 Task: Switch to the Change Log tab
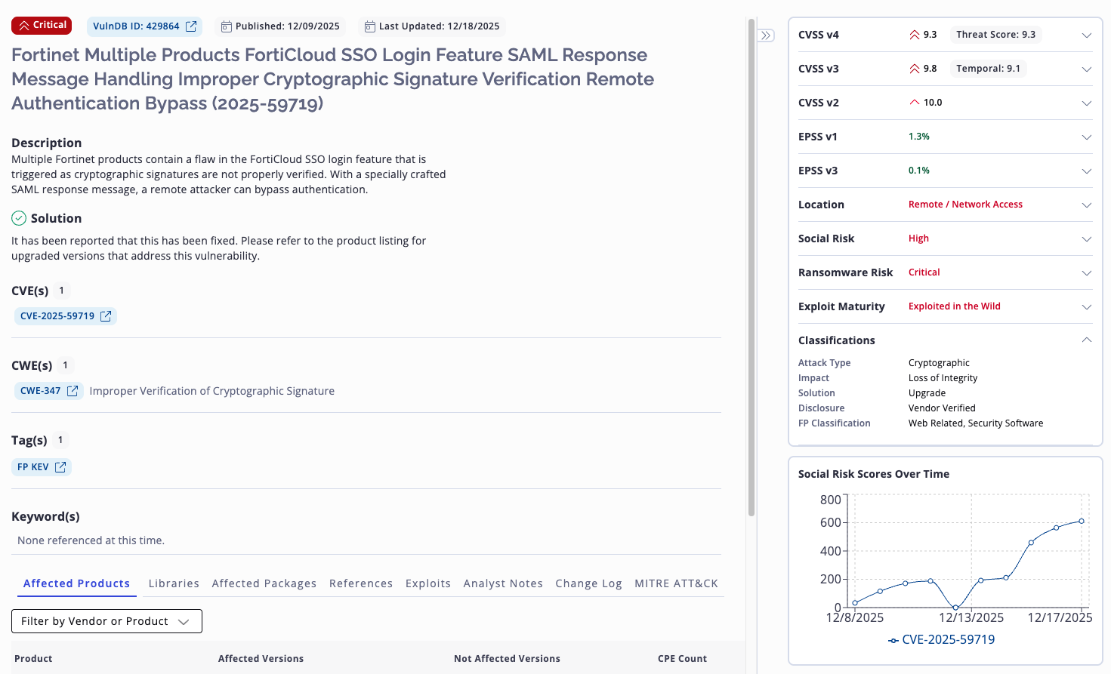coord(588,583)
